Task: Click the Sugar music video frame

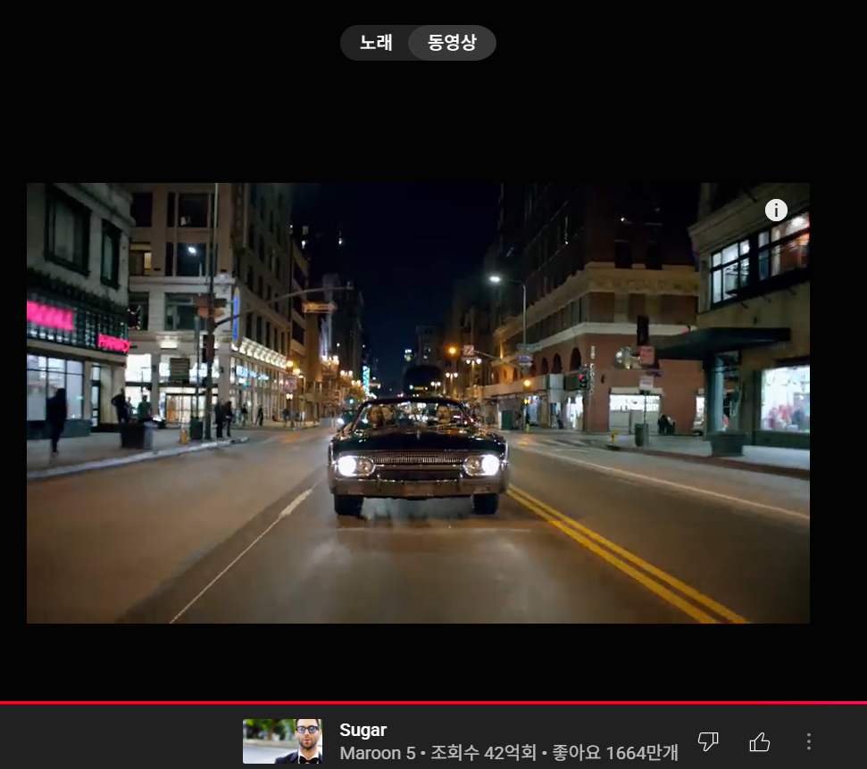Action: [418, 402]
